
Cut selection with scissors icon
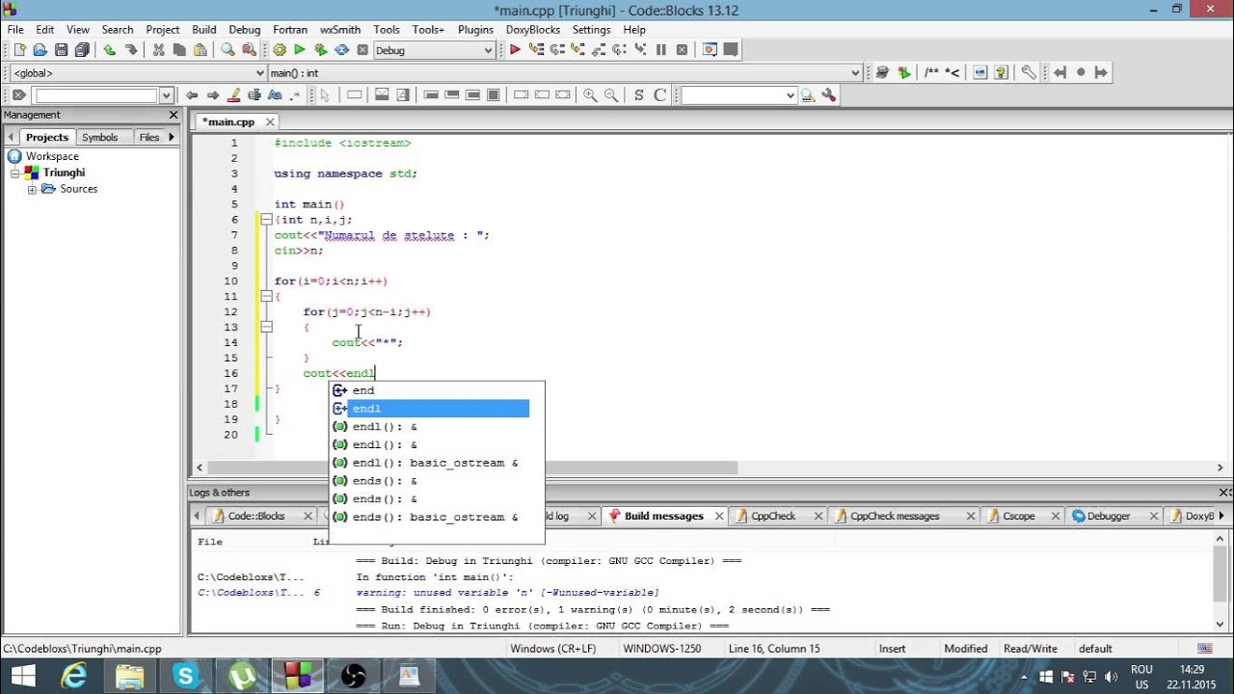tap(158, 50)
